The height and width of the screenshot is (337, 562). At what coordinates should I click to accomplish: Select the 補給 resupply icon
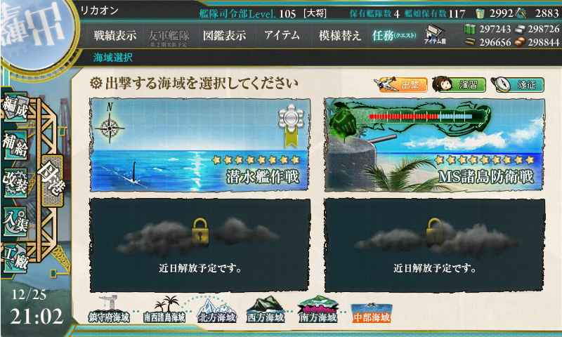coord(15,145)
